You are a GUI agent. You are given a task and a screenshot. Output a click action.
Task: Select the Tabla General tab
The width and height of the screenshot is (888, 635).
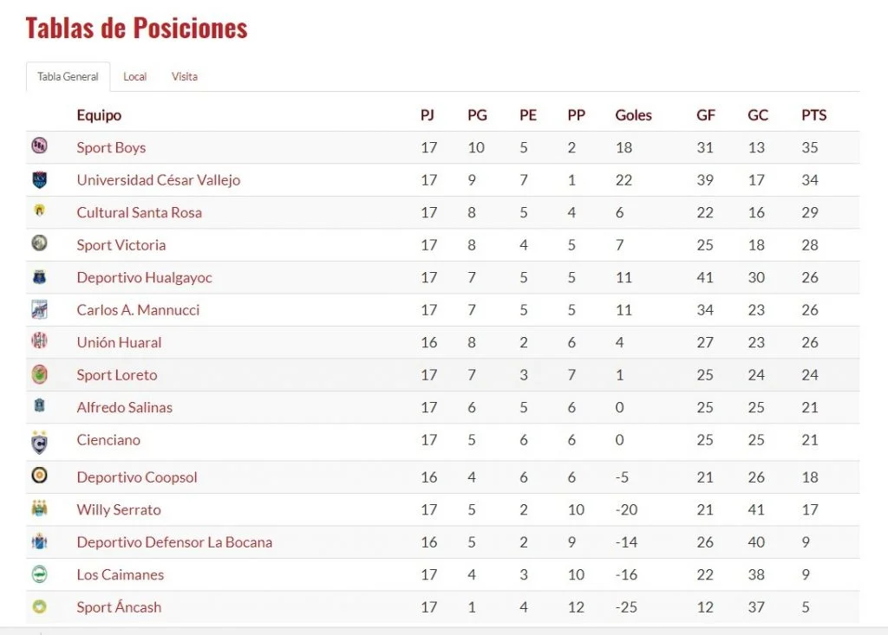point(68,76)
